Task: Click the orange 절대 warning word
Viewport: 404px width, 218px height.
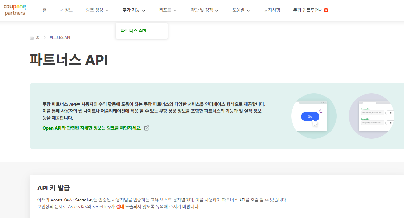Action: (x=120, y=207)
